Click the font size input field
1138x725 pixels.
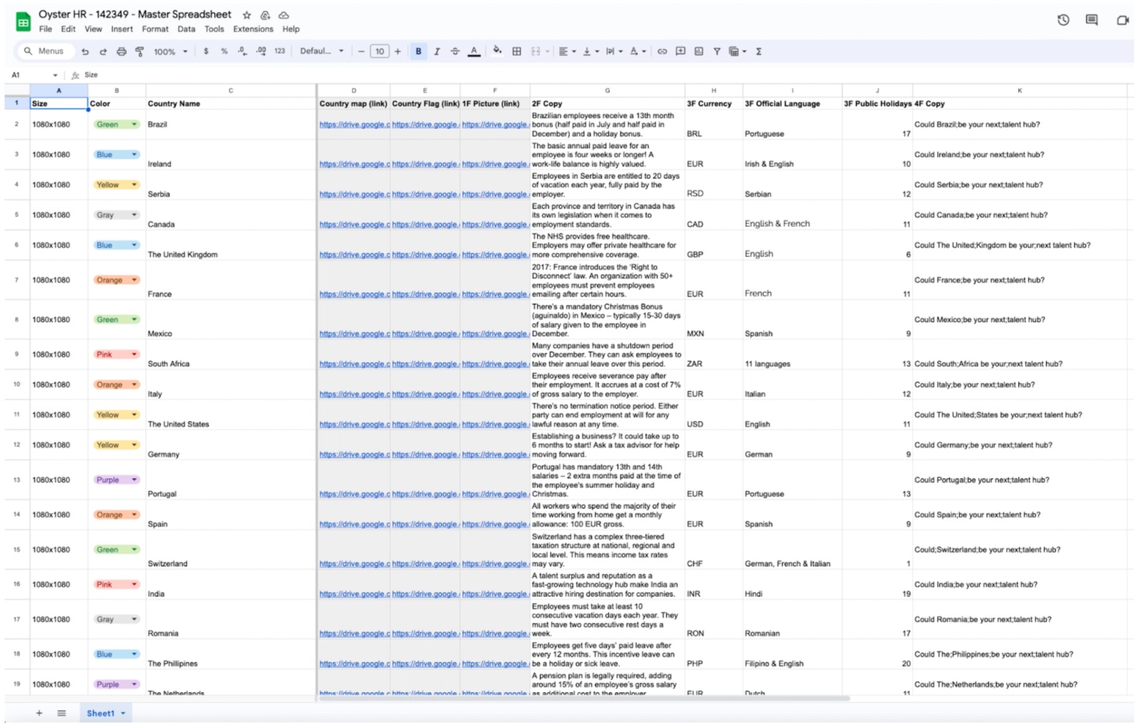(x=379, y=52)
